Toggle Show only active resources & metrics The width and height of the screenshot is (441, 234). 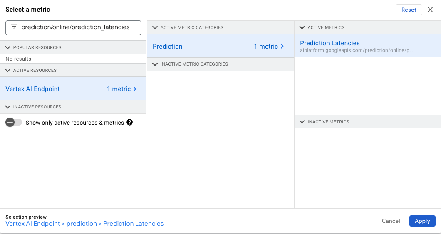click(14, 123)
